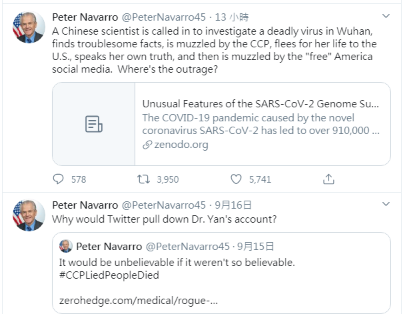Click Peter Navarro name on second tweet
The image size is (407, 314).
point(85,205)
